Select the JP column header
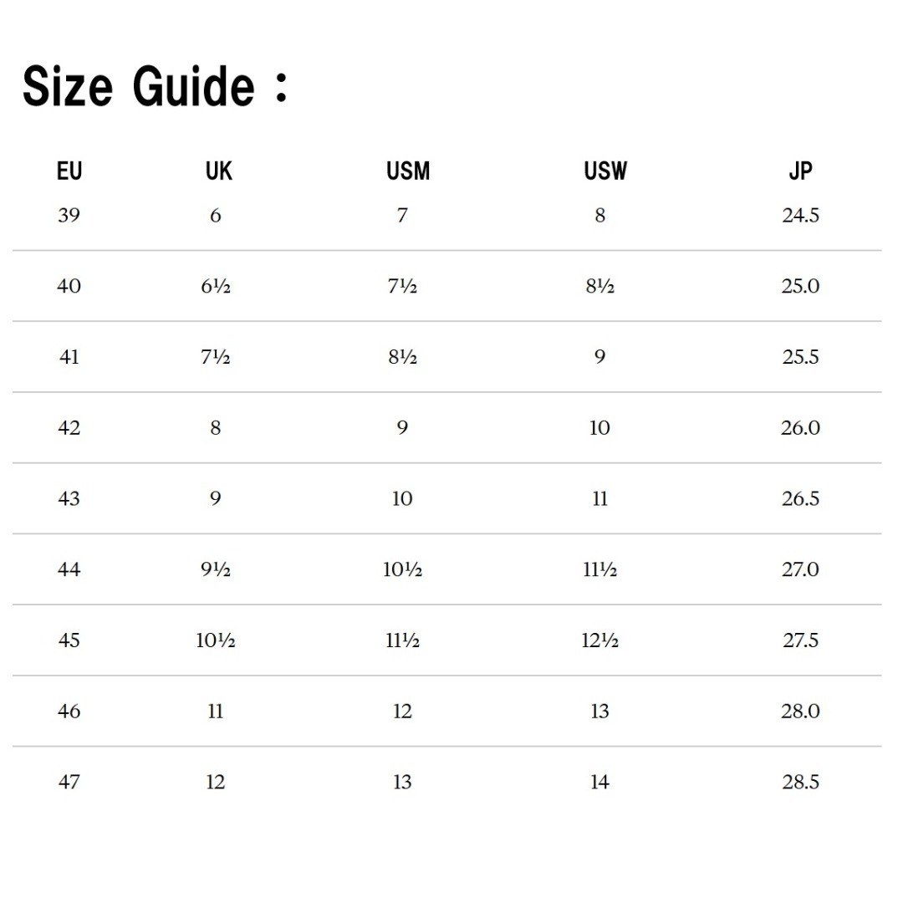Screen dimensions: 903x903 click(x=800, y=171)
